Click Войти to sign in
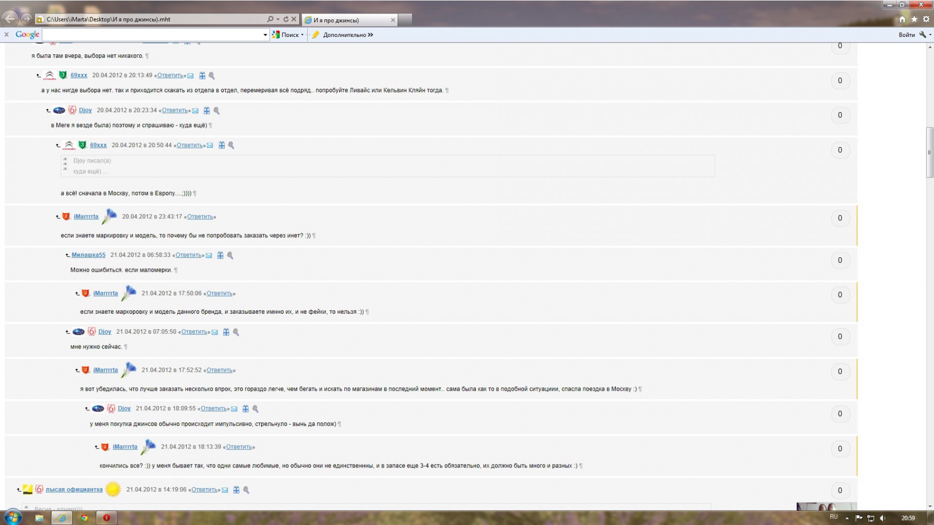 click(x=906, y=35)
